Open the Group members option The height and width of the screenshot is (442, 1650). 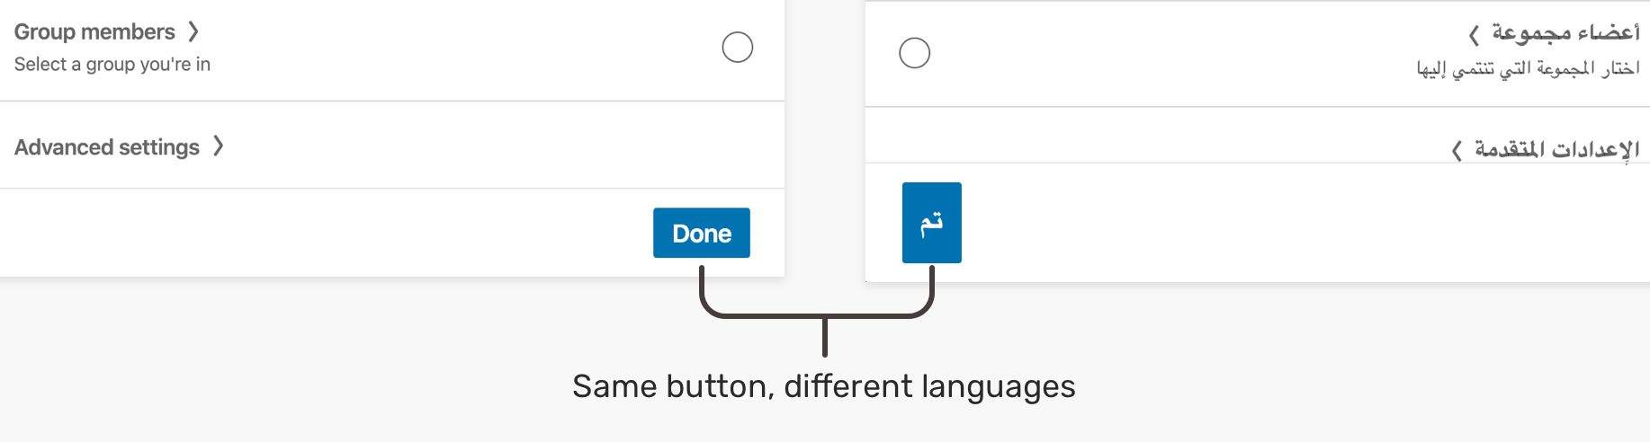click(94, 32)
